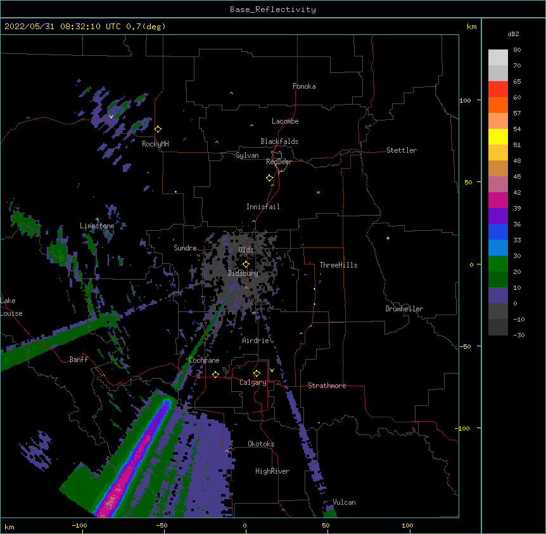Click the Okotoks city label

click(x=261, y=444)
